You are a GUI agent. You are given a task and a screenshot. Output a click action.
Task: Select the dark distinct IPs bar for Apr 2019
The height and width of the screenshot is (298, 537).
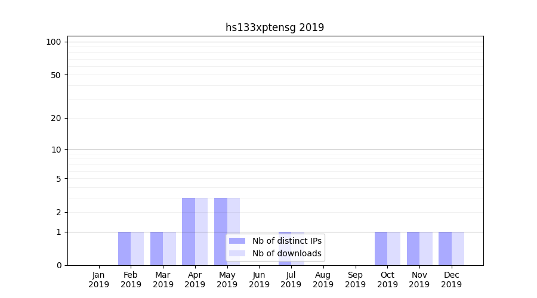(x=189, y=231)
